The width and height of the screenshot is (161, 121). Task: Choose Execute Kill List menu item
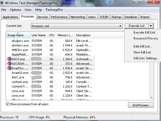(x=144, y=33)
